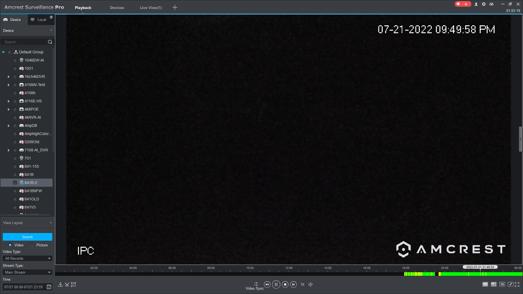This screenshot has height=294, width=523.
Task: Select the Device tab in sidebar
Action: point(14,20)
